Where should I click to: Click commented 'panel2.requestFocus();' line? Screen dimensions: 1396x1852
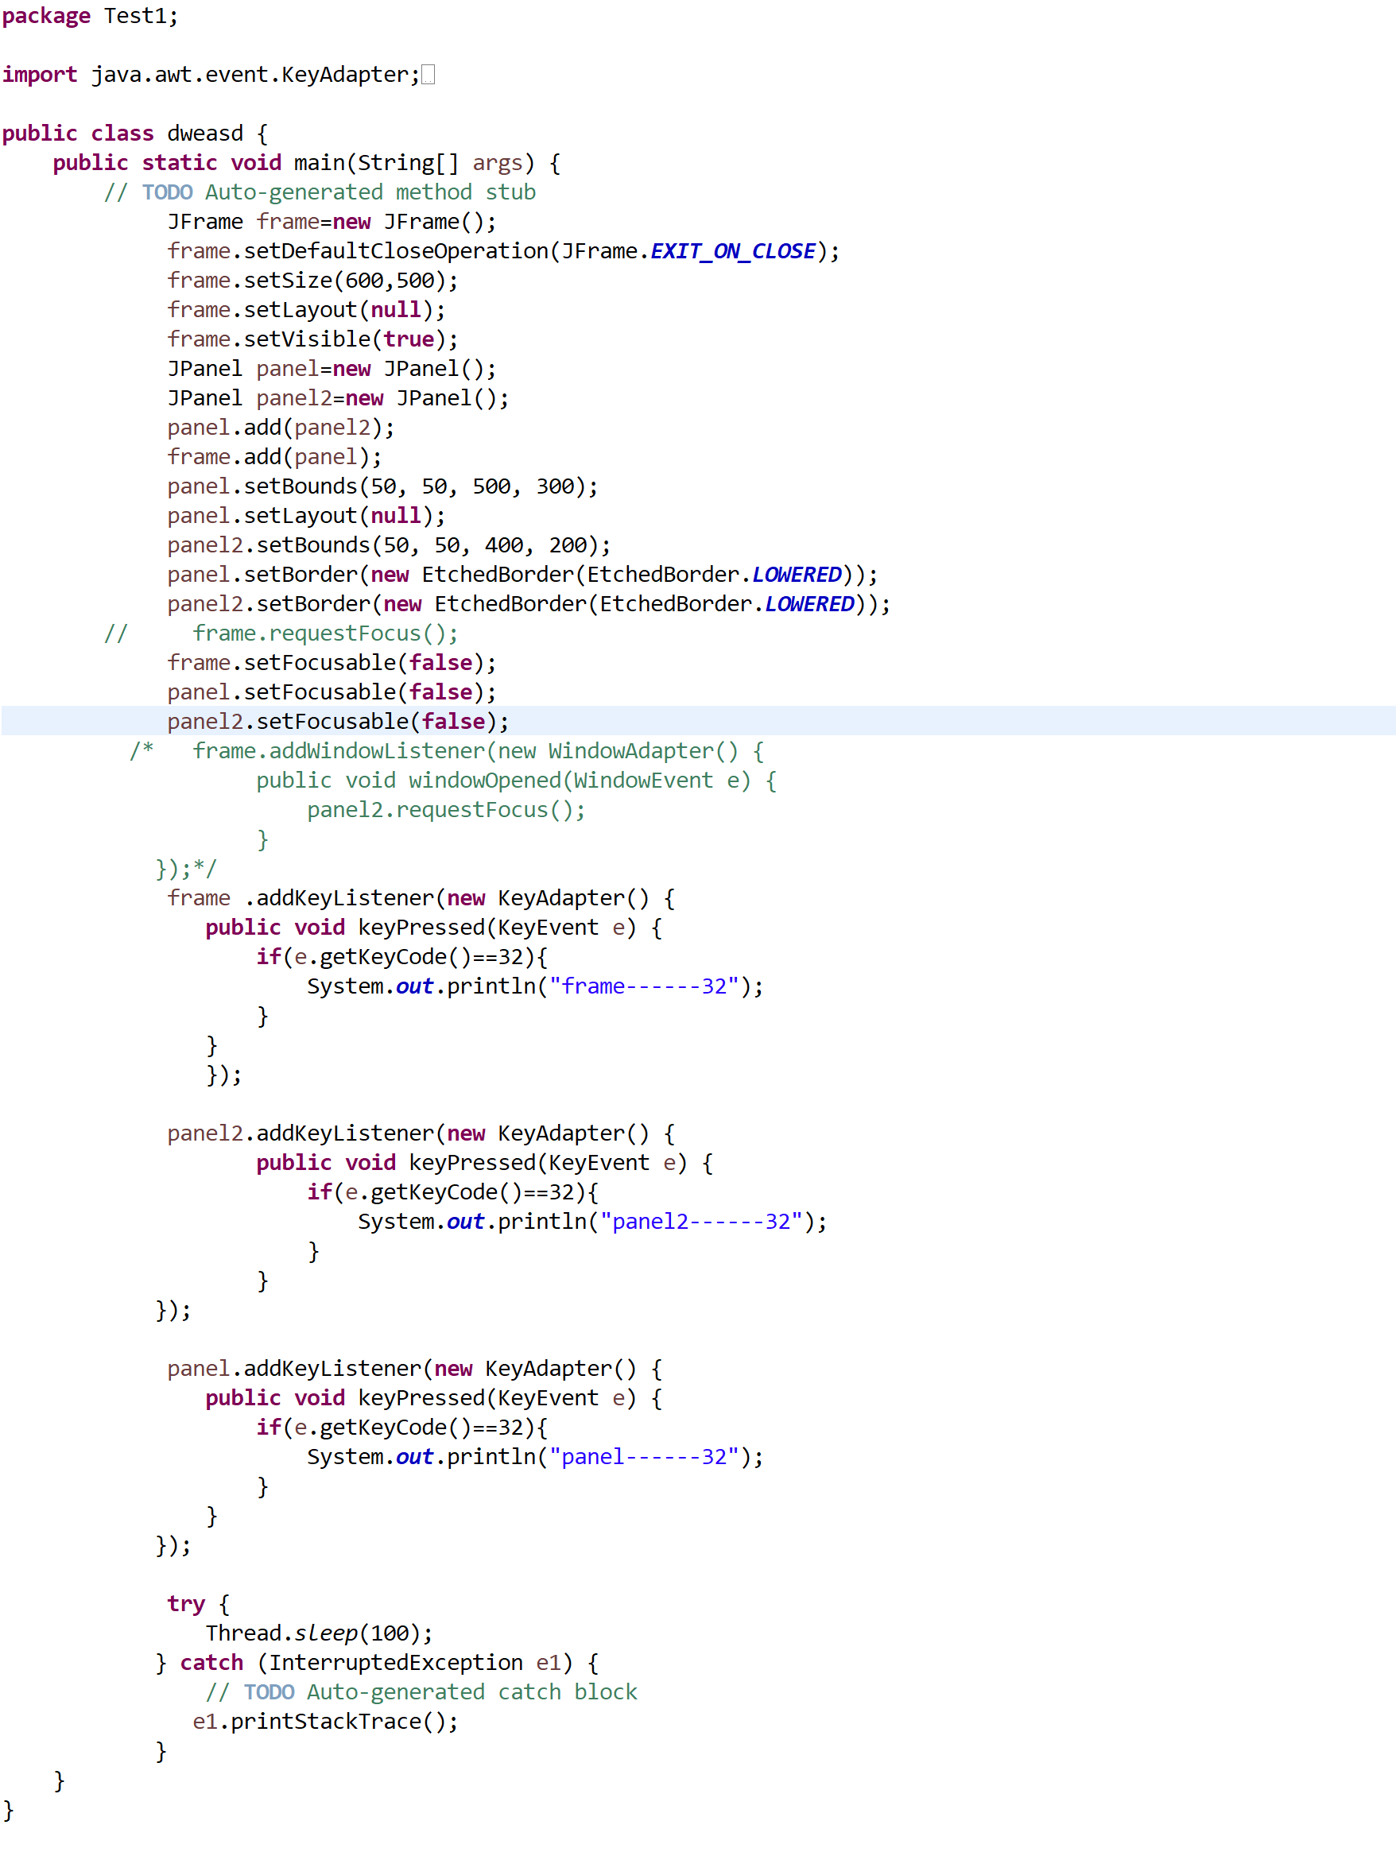446,810
